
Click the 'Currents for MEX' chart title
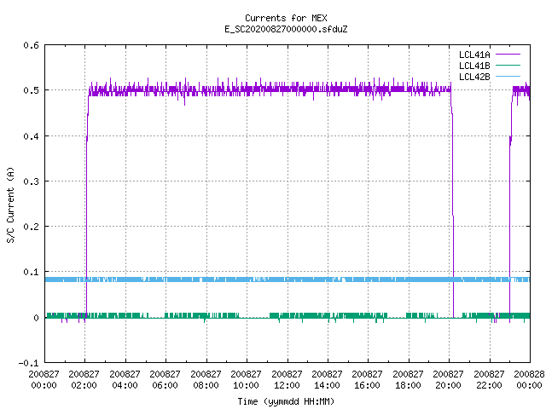pyautogui.click(x=286, y=18)
